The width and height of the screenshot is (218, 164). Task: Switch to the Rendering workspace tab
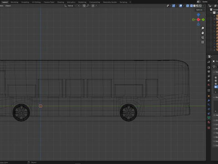(82, 2)
